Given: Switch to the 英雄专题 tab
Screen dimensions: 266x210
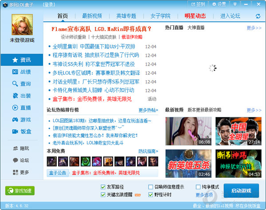Looking at the screenshot, I should 126,16.
